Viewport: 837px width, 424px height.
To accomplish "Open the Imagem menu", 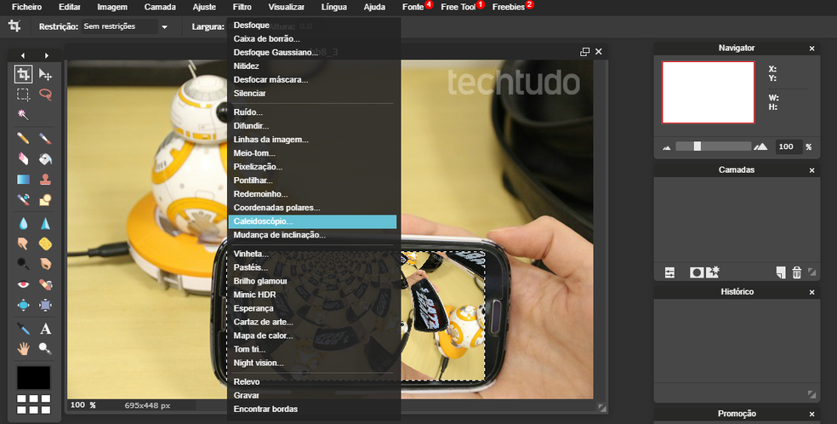I will click(x=112, y=7).
